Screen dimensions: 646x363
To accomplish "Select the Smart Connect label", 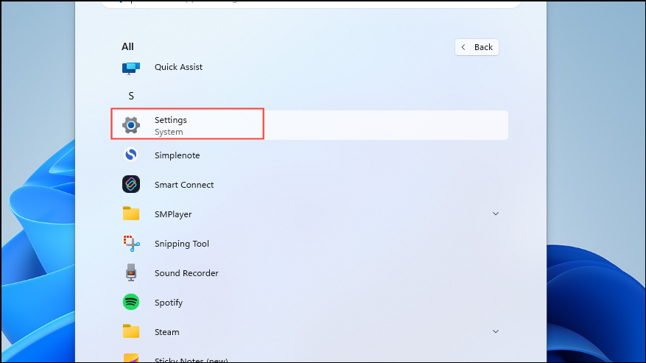I will (x=184, y=185).
